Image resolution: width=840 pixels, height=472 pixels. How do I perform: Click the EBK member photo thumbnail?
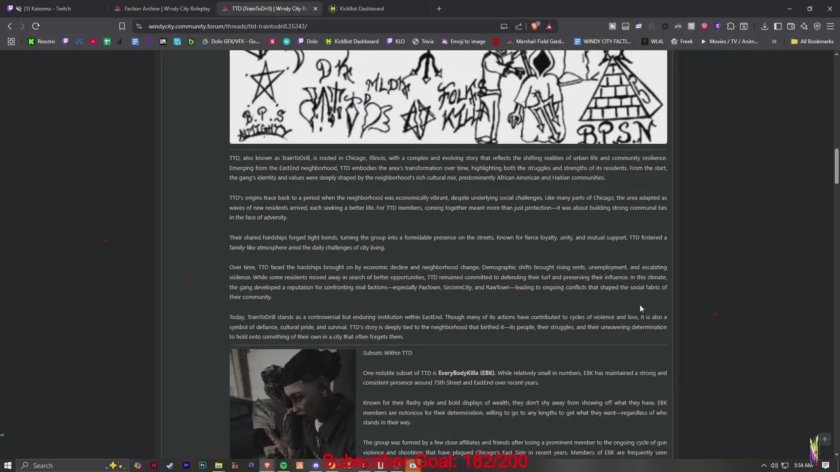tap(292, 404)
